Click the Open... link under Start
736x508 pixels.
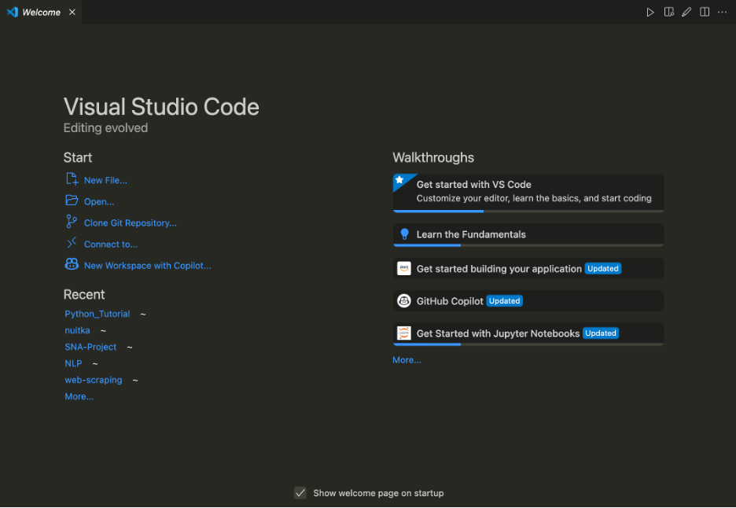tap(99, 202)
